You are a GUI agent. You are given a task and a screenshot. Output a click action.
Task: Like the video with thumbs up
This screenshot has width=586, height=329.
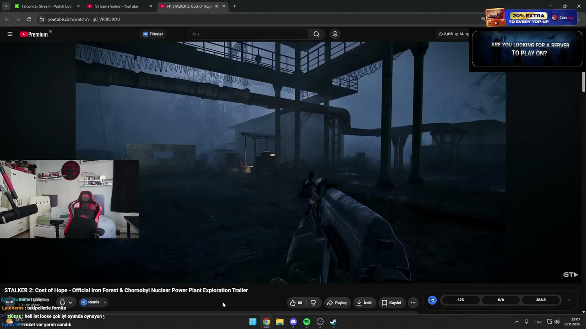coord(296,302)
